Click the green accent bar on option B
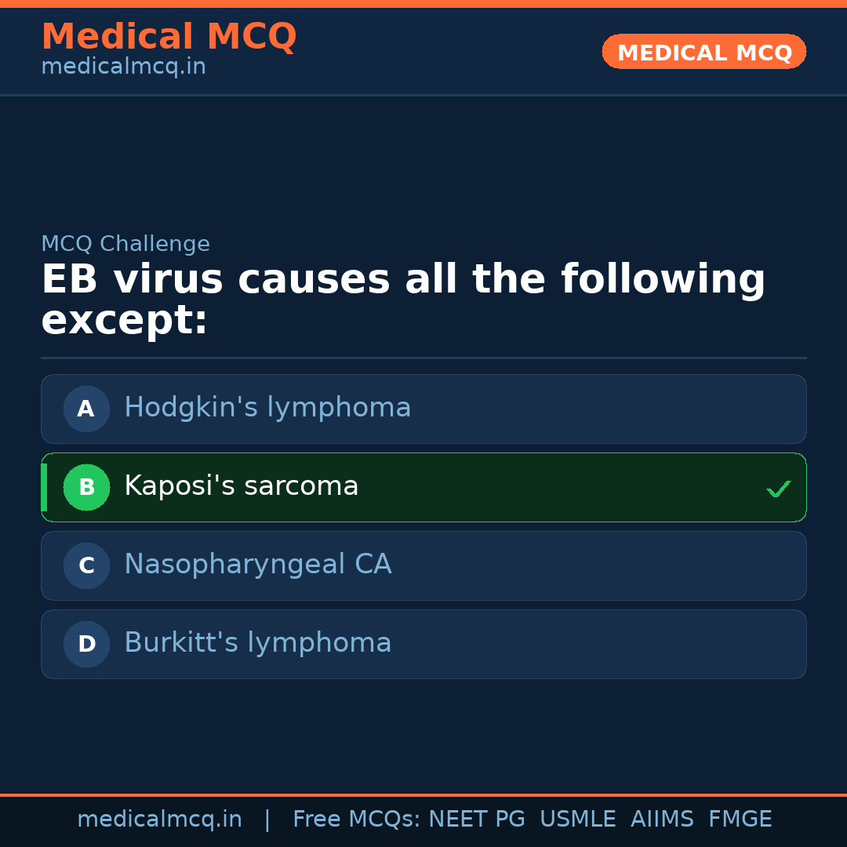 44,487
